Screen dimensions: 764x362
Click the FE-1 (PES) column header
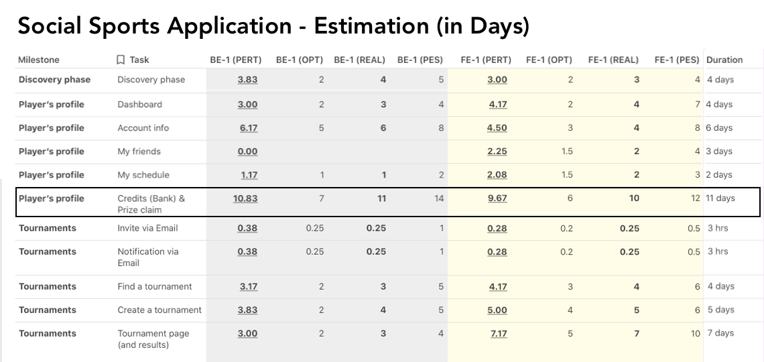coord(677,60)
